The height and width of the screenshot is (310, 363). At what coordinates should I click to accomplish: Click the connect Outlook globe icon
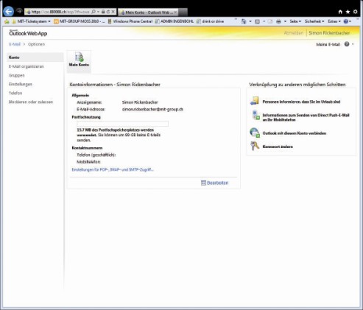[255, 133]
